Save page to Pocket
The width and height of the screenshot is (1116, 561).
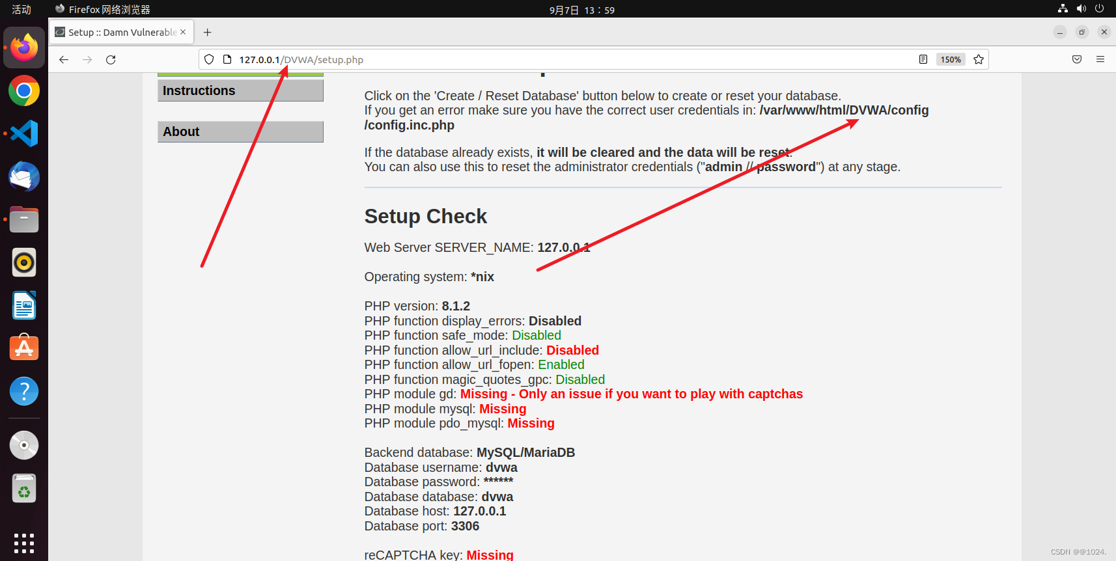click(x=1077, y=59)
